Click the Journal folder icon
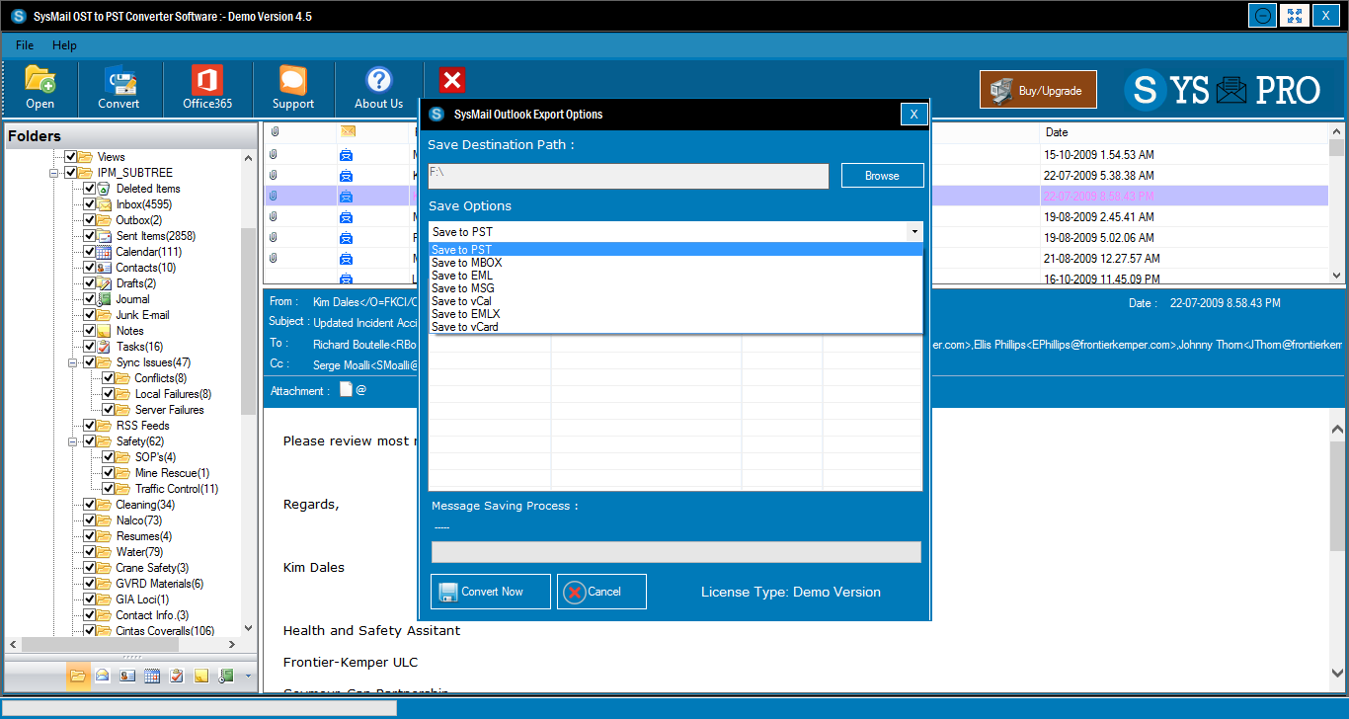The height and width of the screenshot is (719, 1349). (x=105, y=299)
